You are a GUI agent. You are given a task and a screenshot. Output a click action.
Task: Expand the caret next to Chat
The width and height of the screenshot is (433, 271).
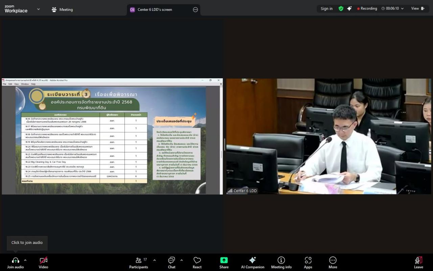tap(181, 260)
